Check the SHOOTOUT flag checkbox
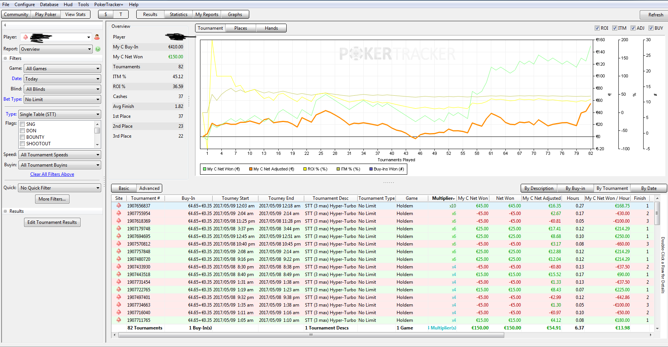The height and width of the screenshot is (347, 668). (x=23, y=144)
